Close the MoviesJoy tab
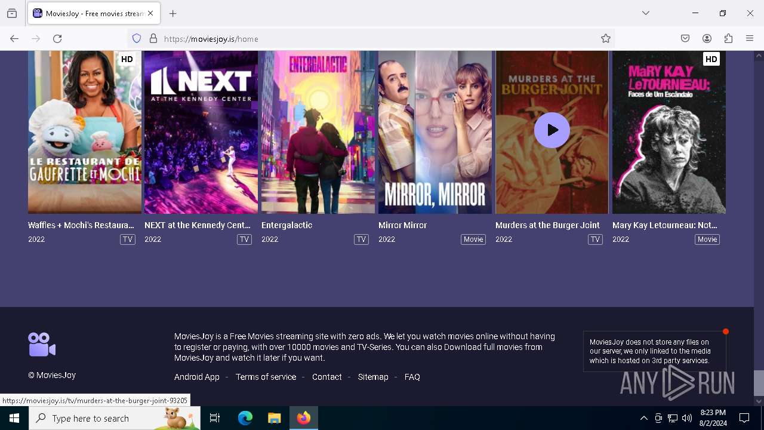764x430 pixels. point(150,13)
